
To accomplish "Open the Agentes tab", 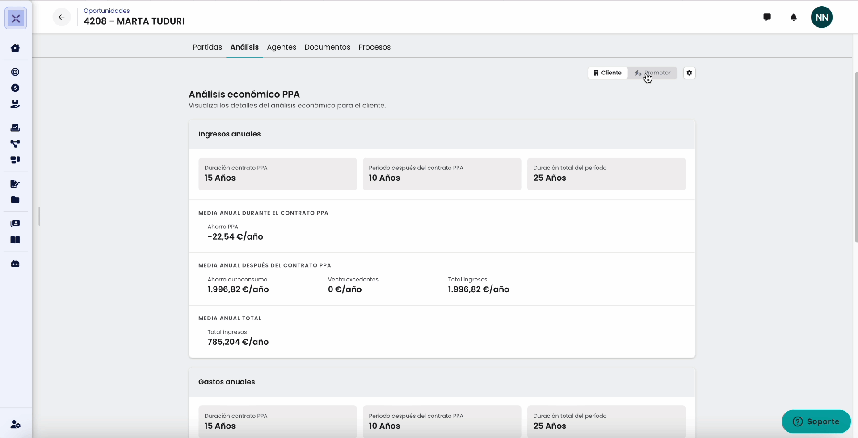I will pyautogui.click(x=282, y=47).
